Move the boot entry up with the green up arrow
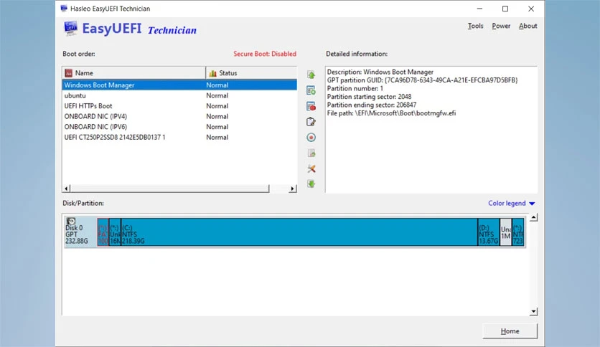Viewport: 600px width, 347px height. pos(311,75)
